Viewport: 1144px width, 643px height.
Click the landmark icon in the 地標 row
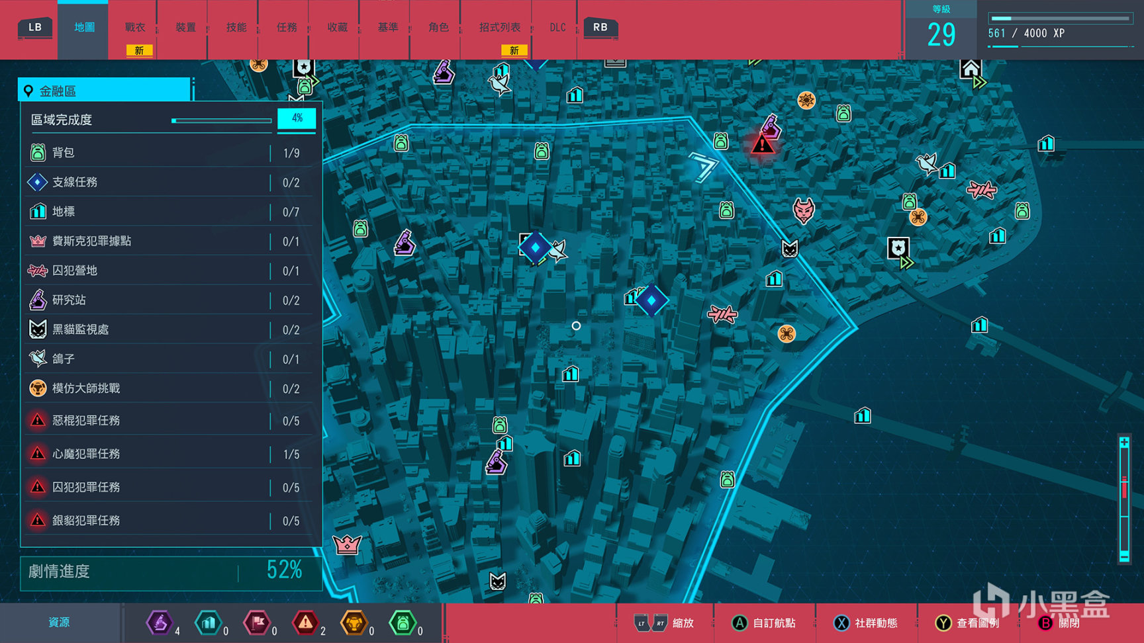tap(38, 212)
